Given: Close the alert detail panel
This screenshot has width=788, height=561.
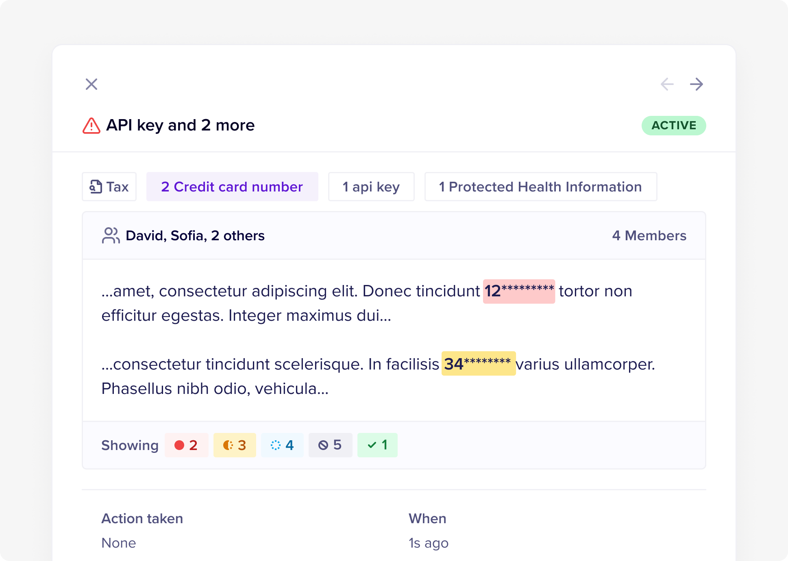Looking at the screenshot, I should [x=91, y=84].
